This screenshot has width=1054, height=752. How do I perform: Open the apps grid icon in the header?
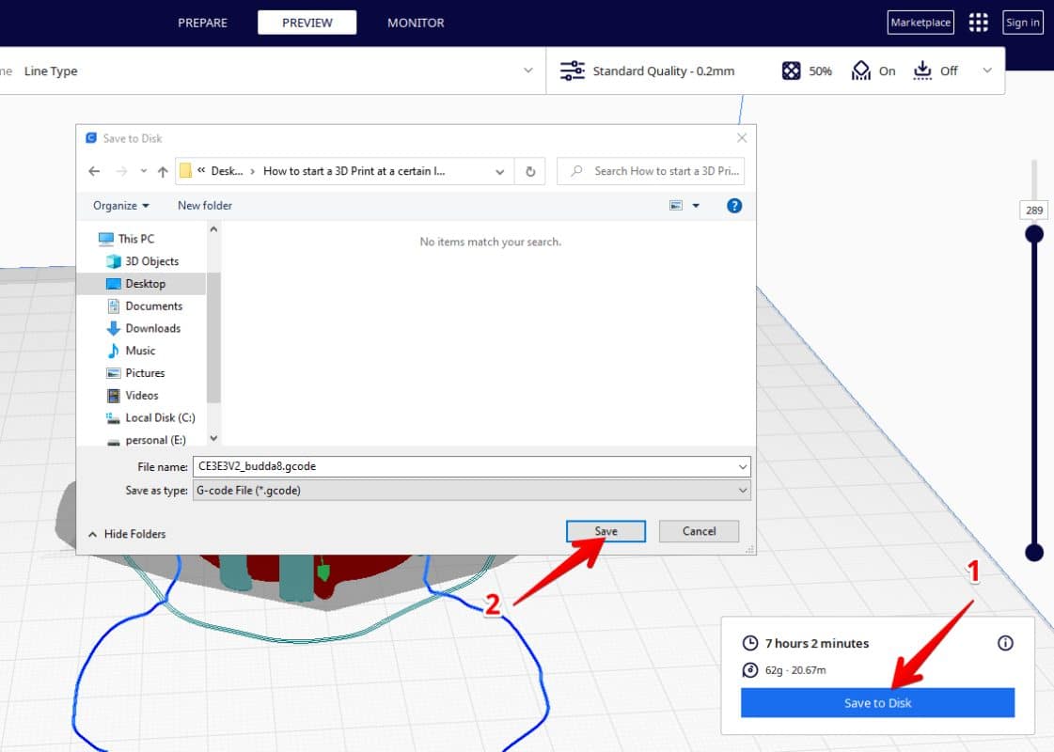tap(978, 22)
